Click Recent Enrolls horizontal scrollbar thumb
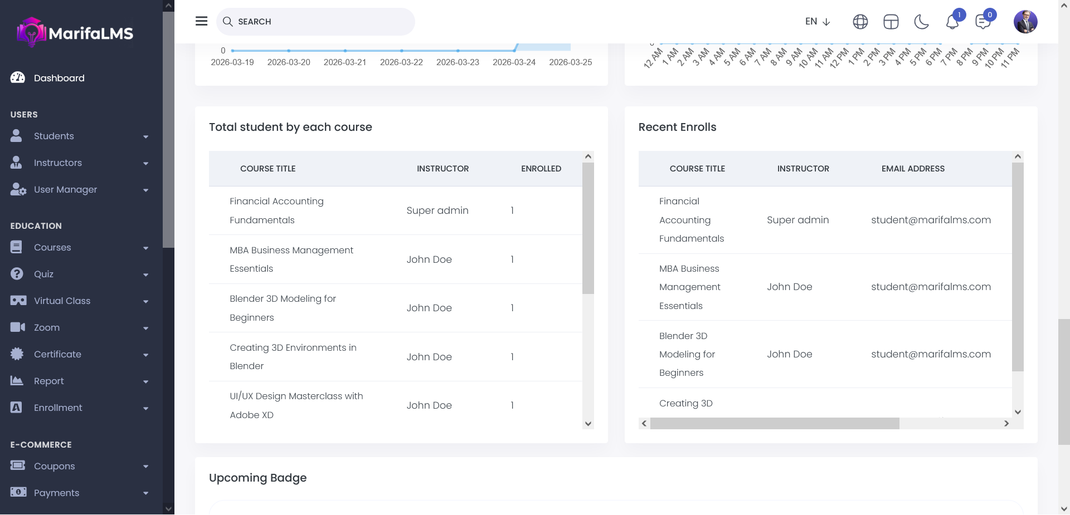The image size is (1070, 515). 775,424
